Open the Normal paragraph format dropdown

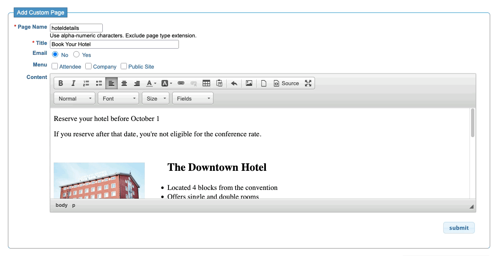(x=74, y=98)
